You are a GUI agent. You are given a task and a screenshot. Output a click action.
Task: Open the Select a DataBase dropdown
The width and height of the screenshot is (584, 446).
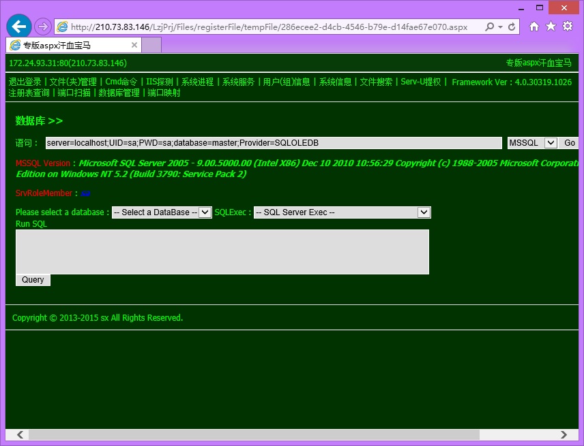pyautogui.click(x=162, y=212)
